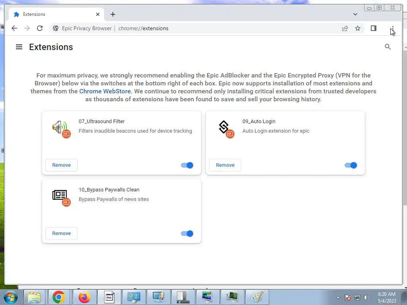This screenshot has width=407, height=305.
Task: Open the Action Center flag tray icon
Action: pos(348,297)
